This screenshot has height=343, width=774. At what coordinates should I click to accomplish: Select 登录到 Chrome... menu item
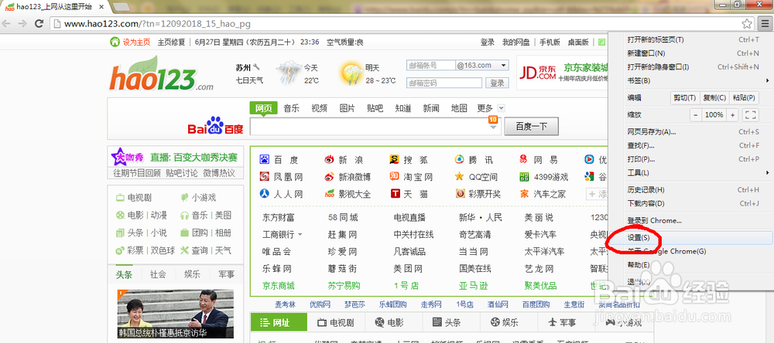pos(690,221)
